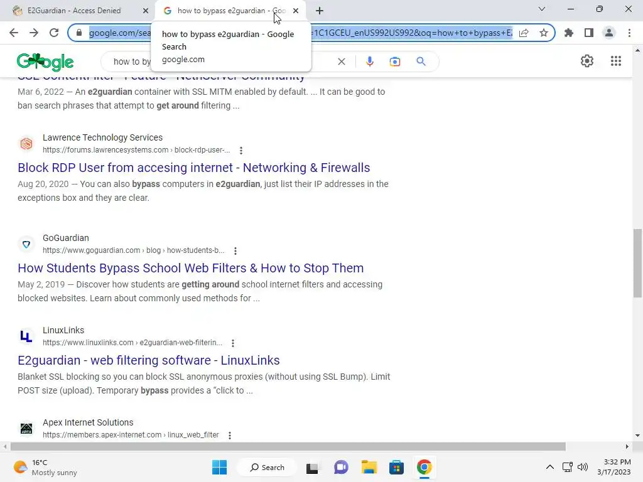Click the members.apex-internet.com URL
Image resolution: width=643 pixels, height=482 pixels.
131,435
